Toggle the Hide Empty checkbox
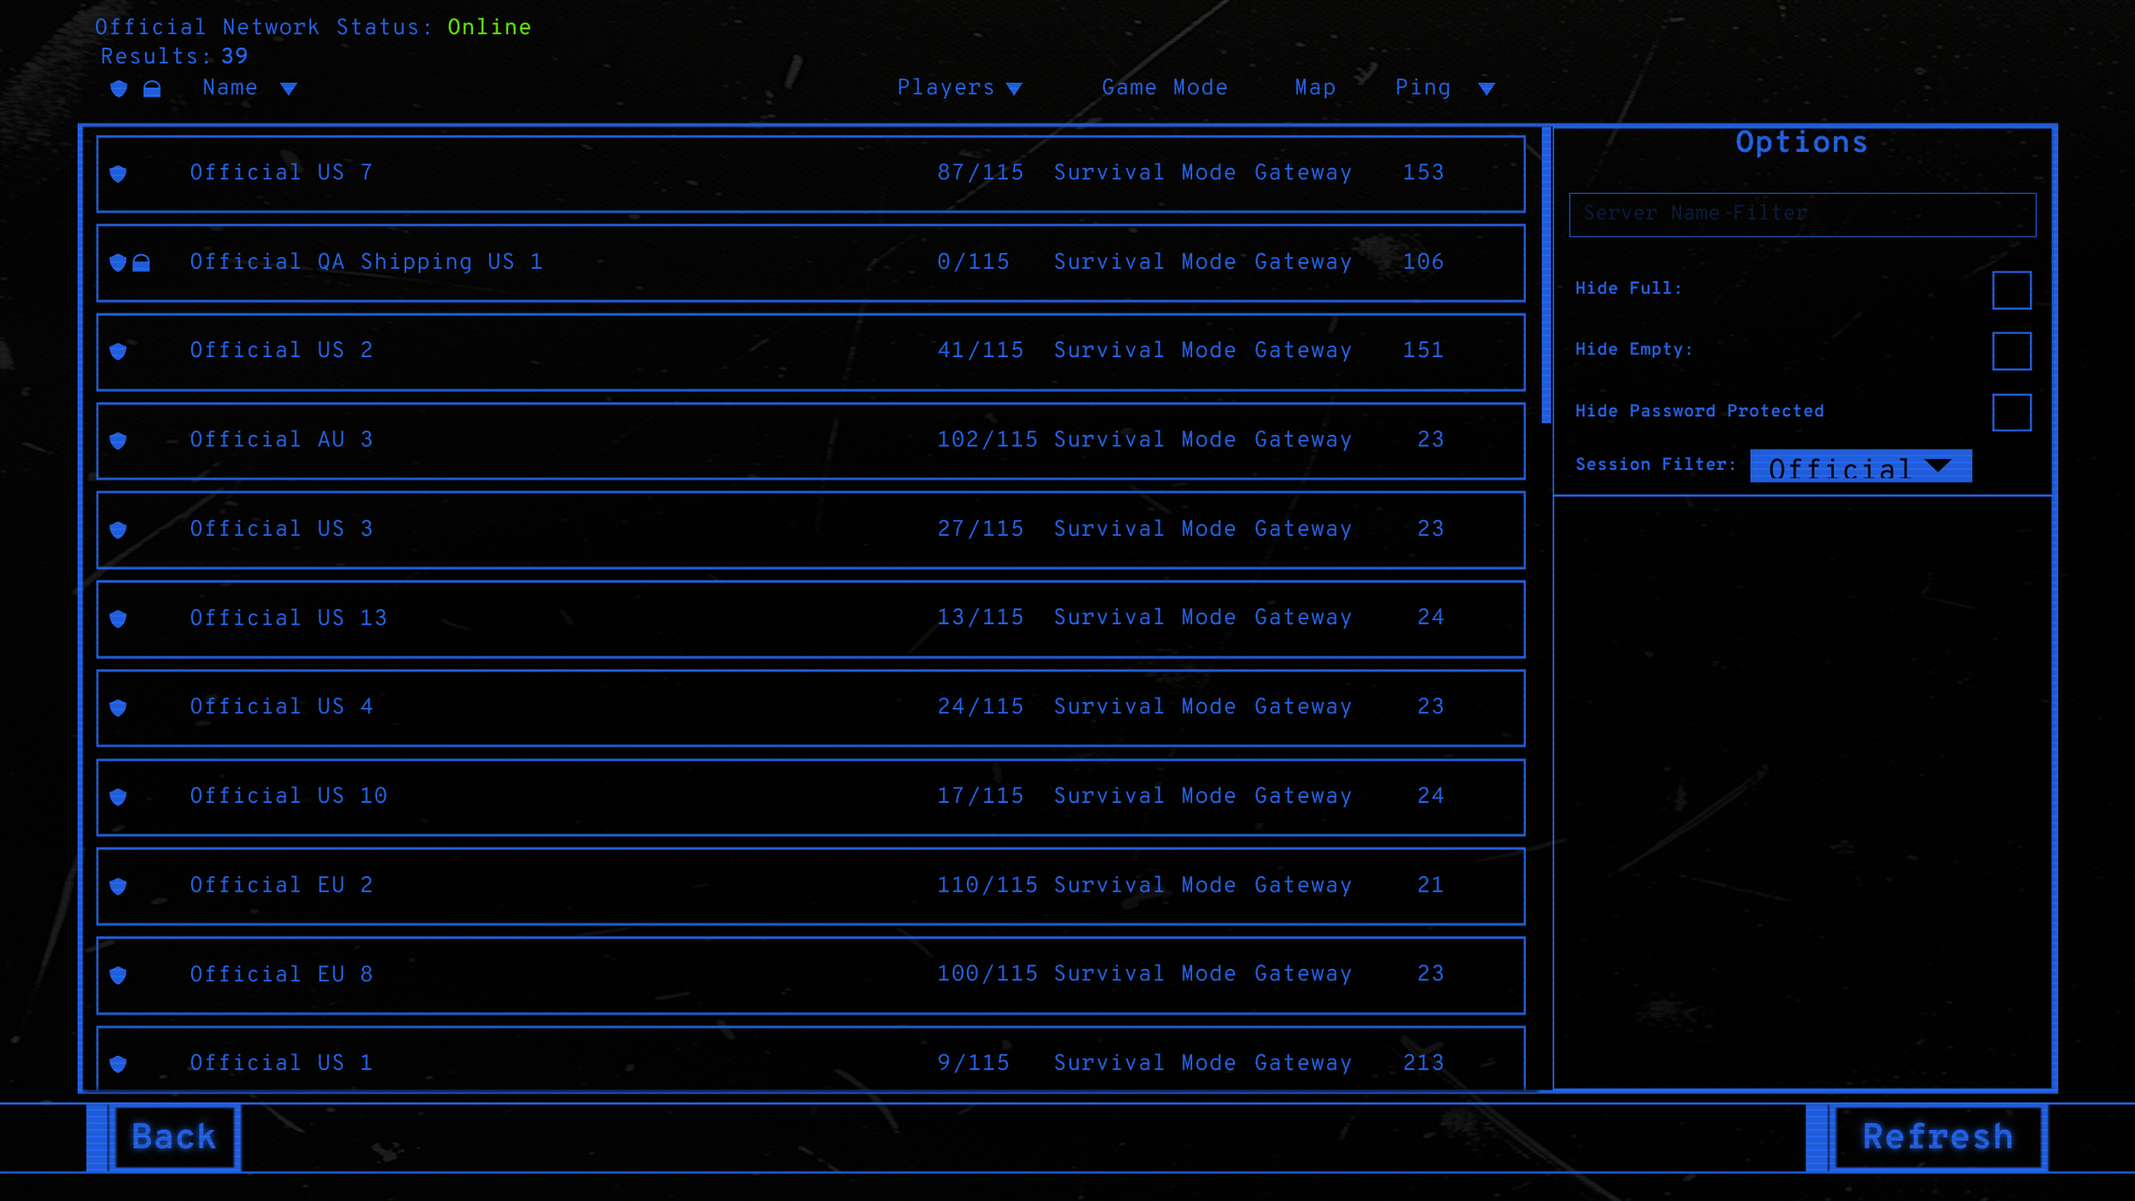Image resolution: width=2135 pixels, height=1201 pixels. pyautogui.click(x=2011, y=351)
